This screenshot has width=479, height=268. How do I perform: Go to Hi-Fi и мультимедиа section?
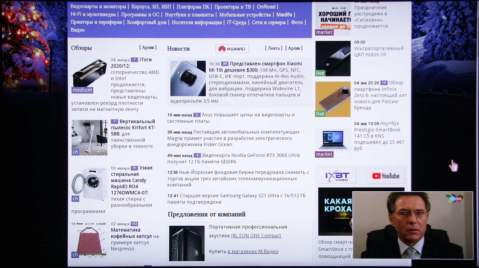pos(93,15)
